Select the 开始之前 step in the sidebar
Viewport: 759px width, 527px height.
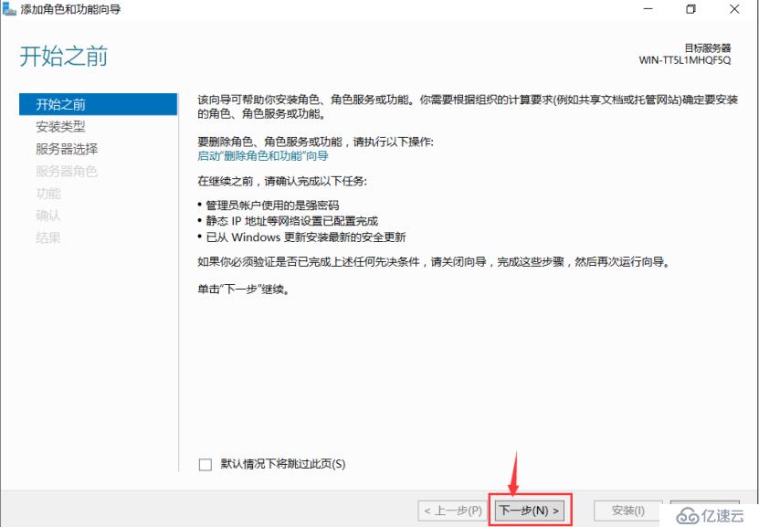(x=99, y=104)
